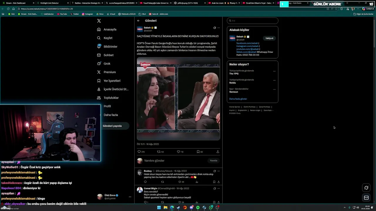Like Bozbey's reply
The width and height of the screenshot is (376, 211).
[x=181, y=182]
